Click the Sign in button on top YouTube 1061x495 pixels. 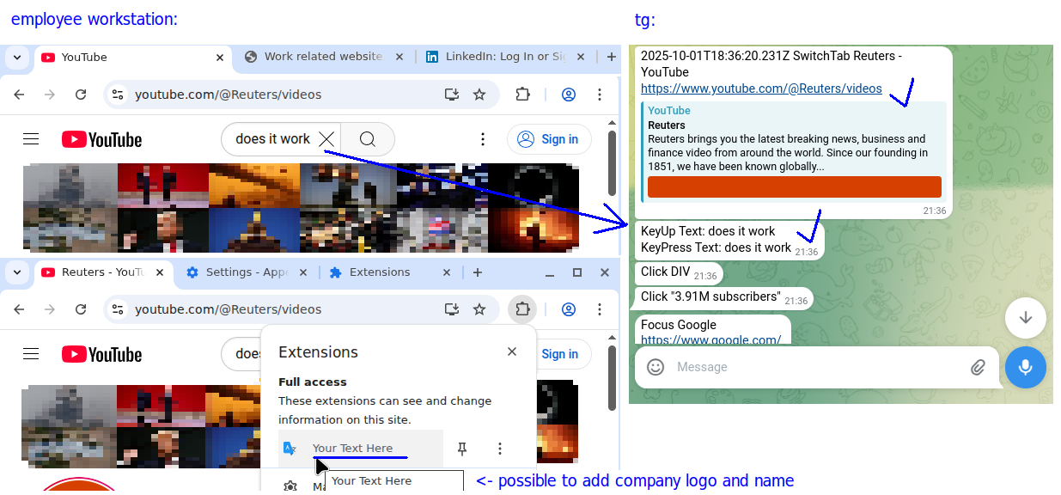pyautogui.click(x=549, y=139)
